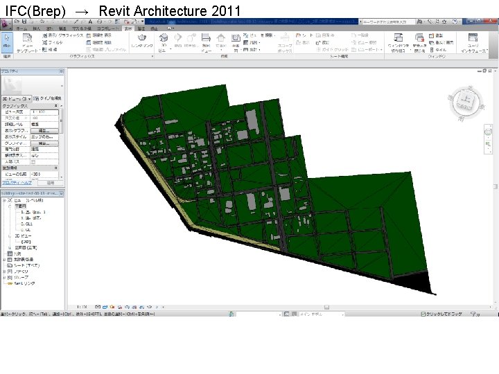
Task: Open the quick access toolbar customize dropdown
Action: (143, 21)
